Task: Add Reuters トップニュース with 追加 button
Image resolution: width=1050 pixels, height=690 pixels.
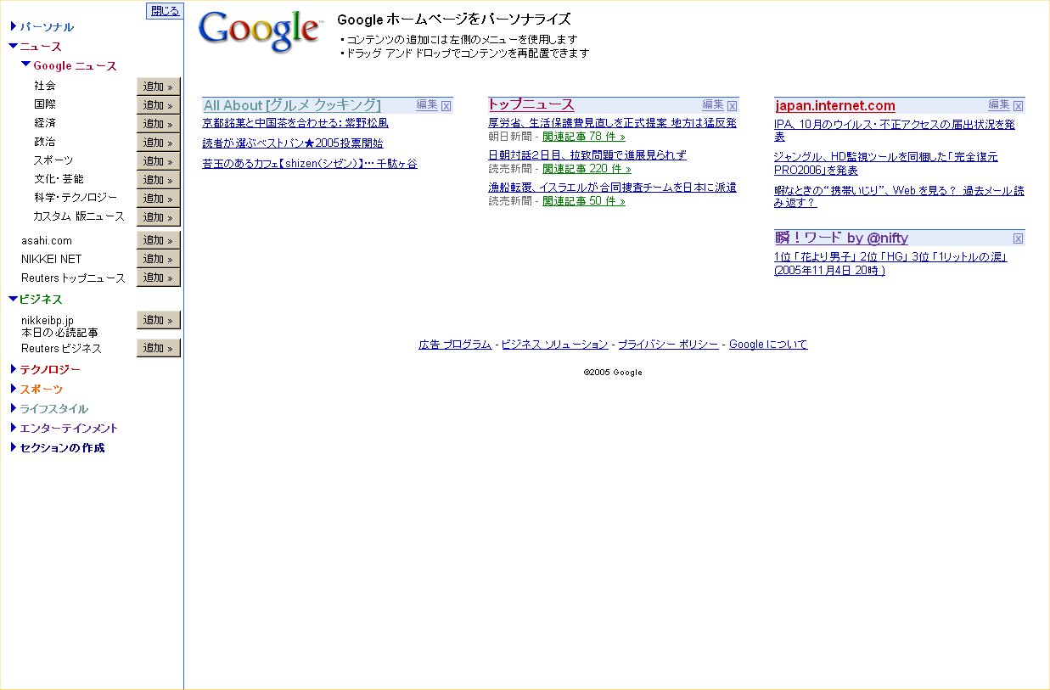Action: pos(159,278)
